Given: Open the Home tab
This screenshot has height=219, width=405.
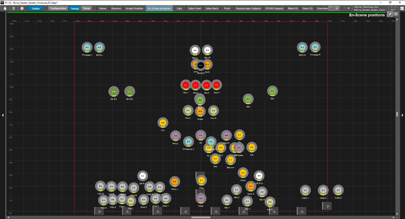Looking at the screenshot, I should (x=103, y=9).
